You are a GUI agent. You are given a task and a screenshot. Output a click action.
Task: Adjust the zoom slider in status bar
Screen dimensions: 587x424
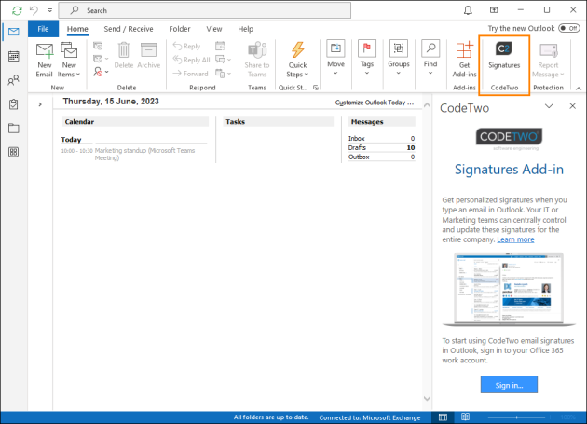click(x=517, y=417)
